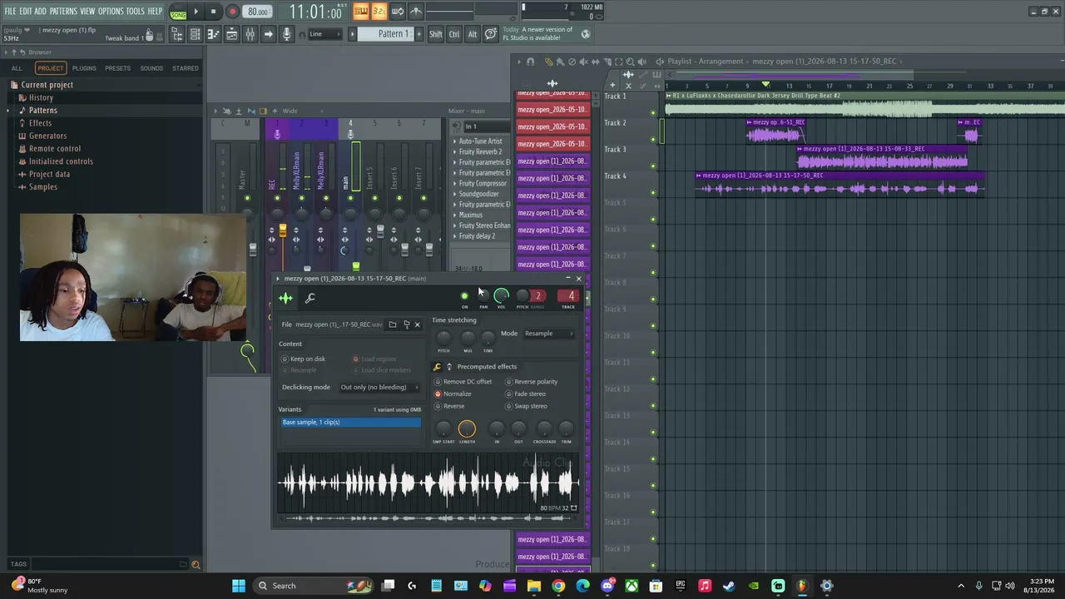Expand the Effects folder in browser
The width and height of the screenshot is (1065, 599).
coord(40,123)
